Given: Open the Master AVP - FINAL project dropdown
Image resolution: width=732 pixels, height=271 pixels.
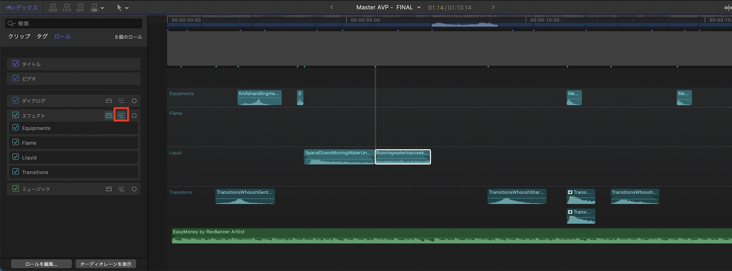Looking at the screenshot, I should pos(419,7).
